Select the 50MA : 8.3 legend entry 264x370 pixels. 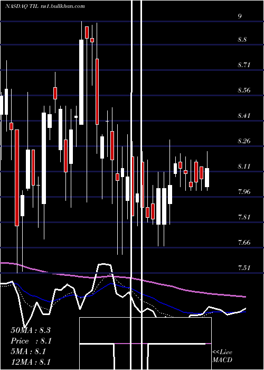31,330
